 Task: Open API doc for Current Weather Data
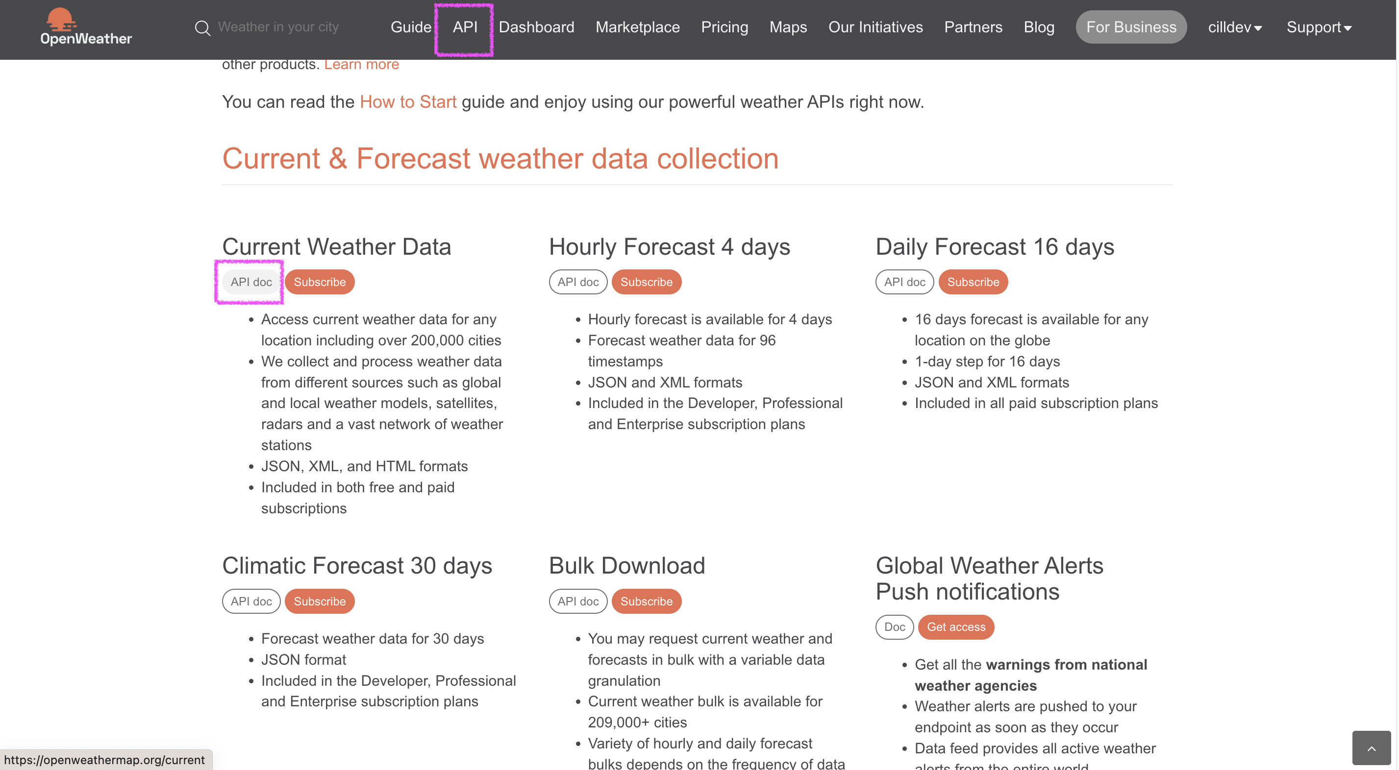point(251,282)
